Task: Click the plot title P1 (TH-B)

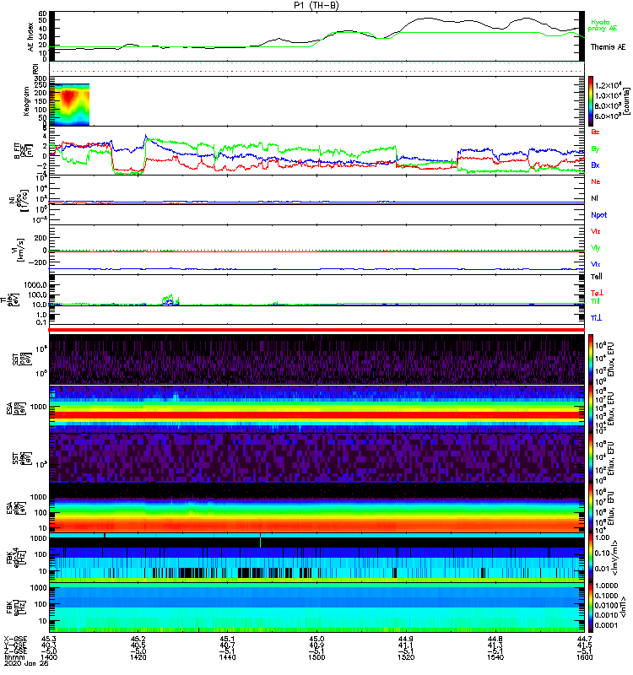Action: click(x=316, y=5)
